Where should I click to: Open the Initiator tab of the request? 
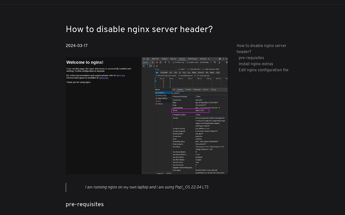click(206, 90)
